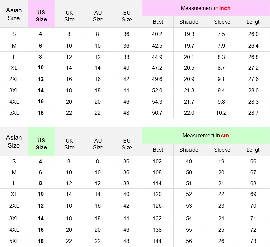
Task: Select the 56 shoulder value in cm table
Action: (x=189, y=241)
